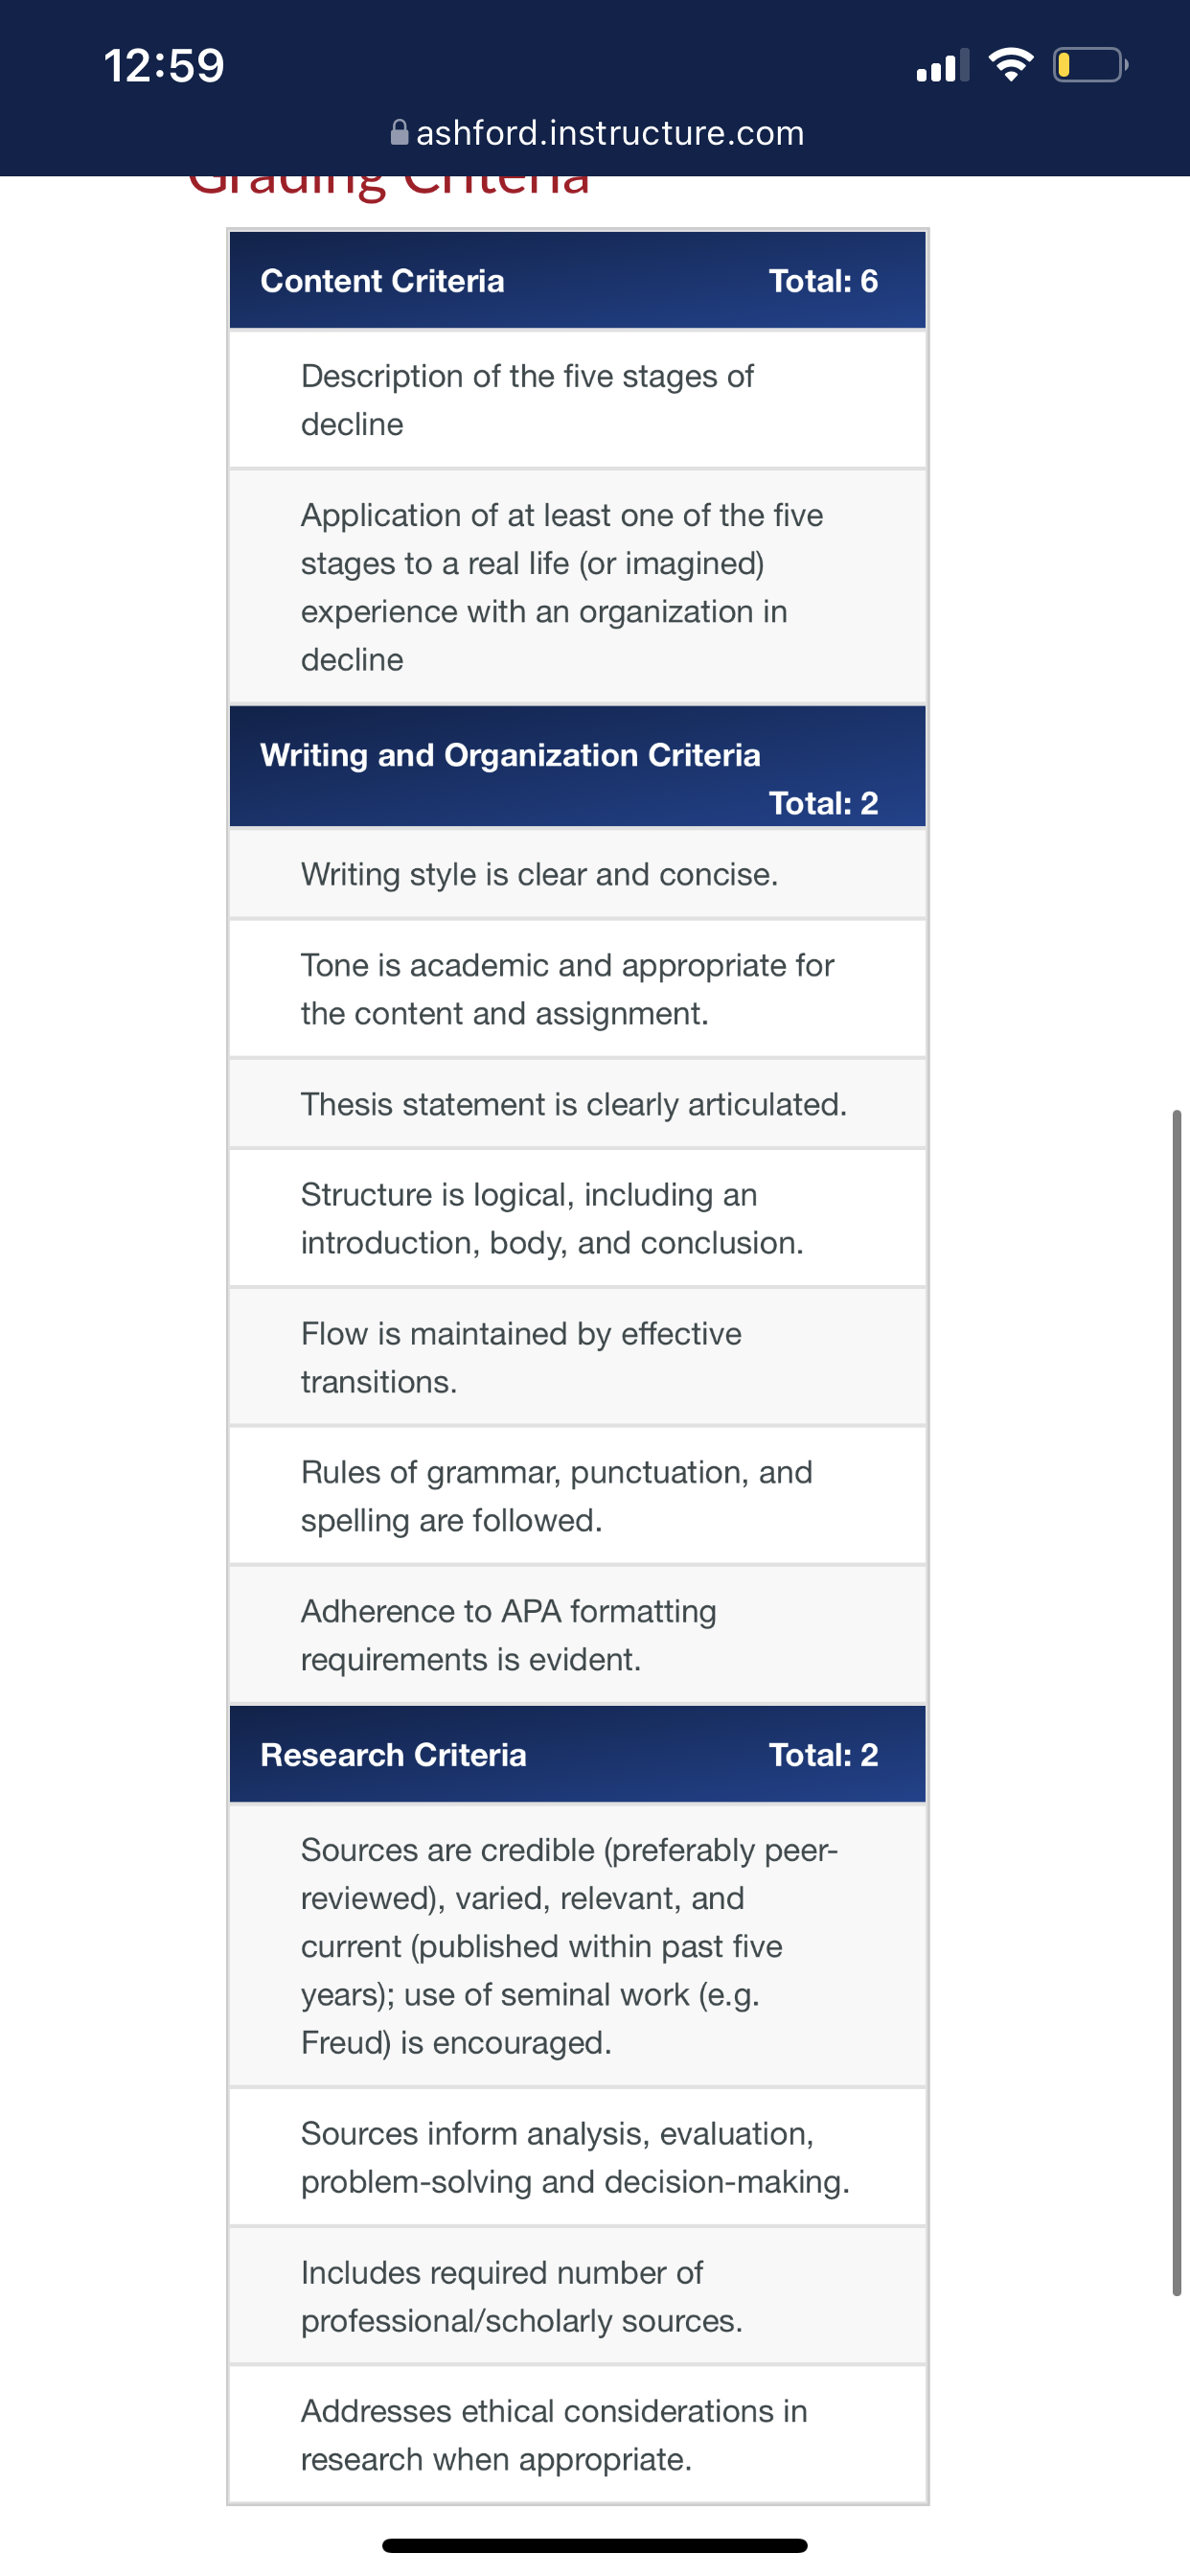This screenshot has height=2576, width=1190.
Task: Open the ashford.instructure.com address bar
Action: click(597, 132)
